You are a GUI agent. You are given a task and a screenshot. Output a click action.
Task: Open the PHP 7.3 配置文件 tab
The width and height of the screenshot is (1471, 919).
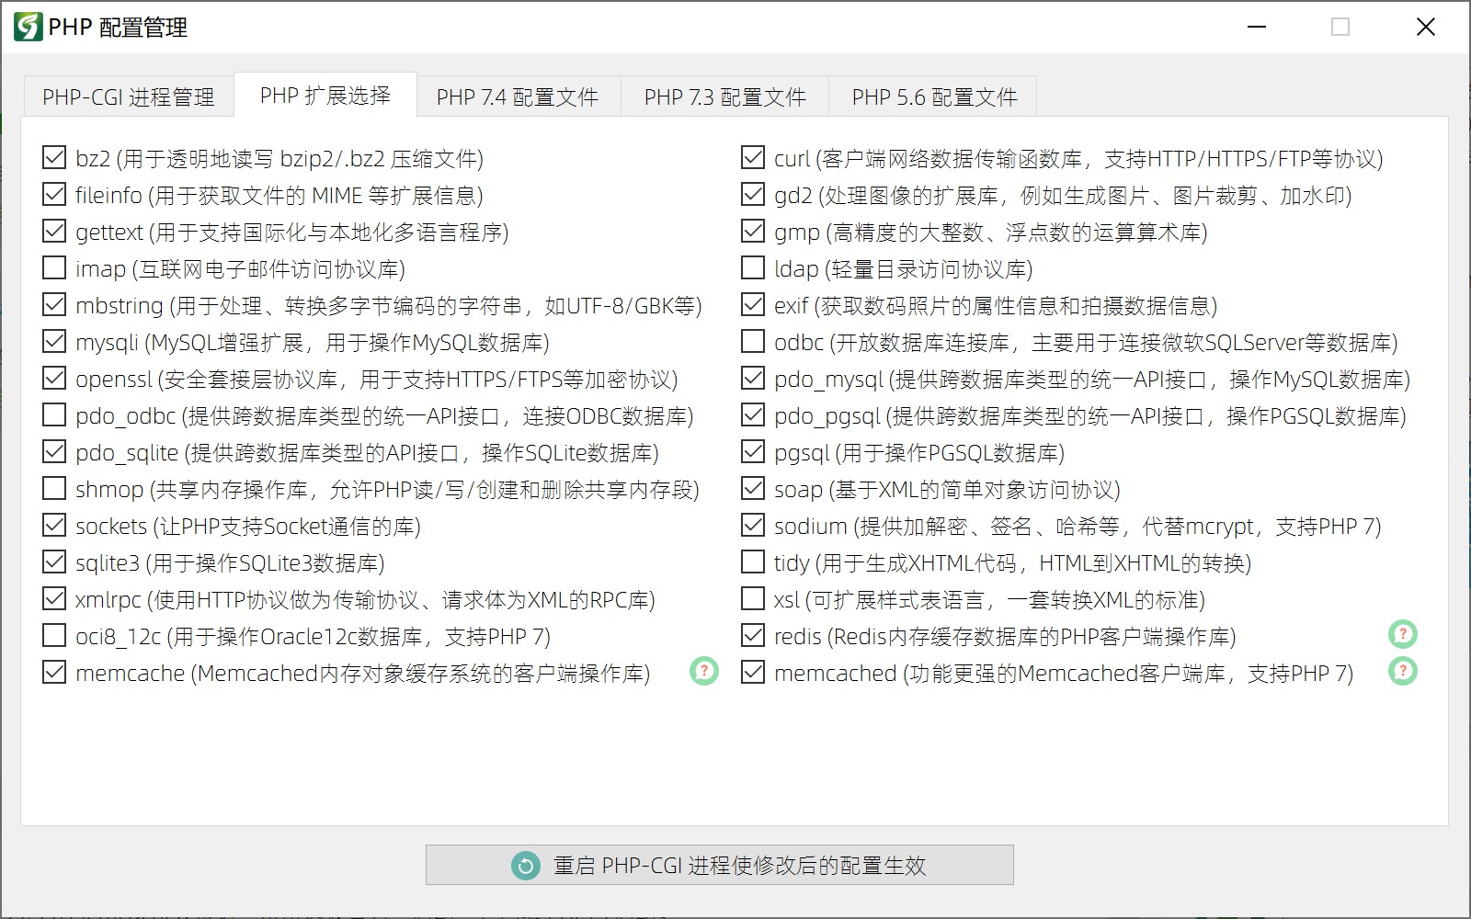tap(725, 96)
